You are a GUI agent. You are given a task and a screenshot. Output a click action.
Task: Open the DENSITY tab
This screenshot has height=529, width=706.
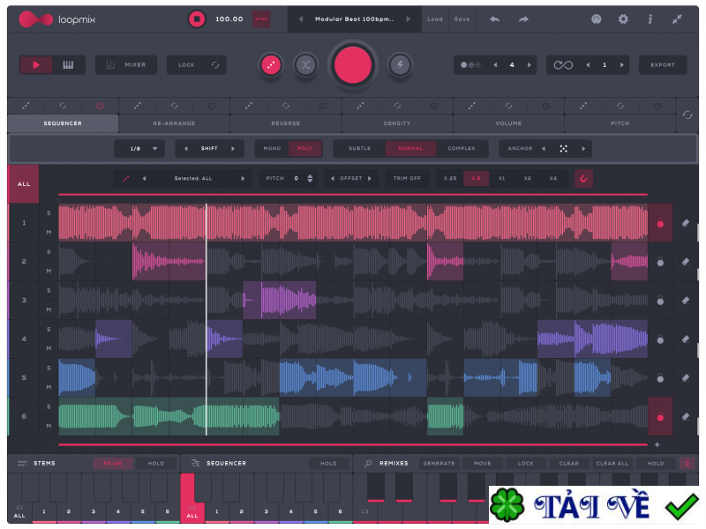tap(397, 123)
